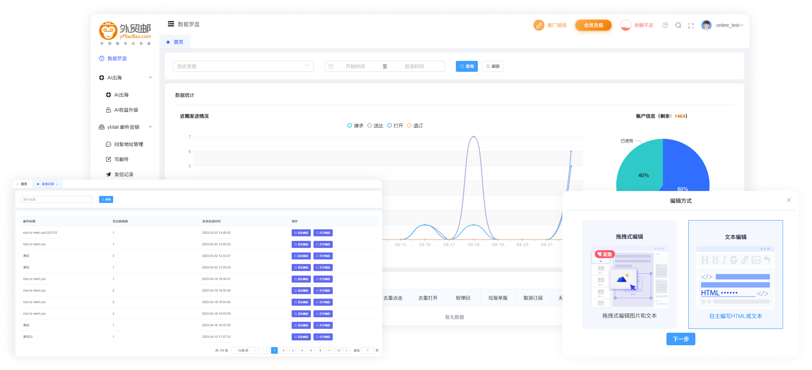Click the 邮件标题 column header
Viewport: 812px width, 370px height.
click(29, 221)
